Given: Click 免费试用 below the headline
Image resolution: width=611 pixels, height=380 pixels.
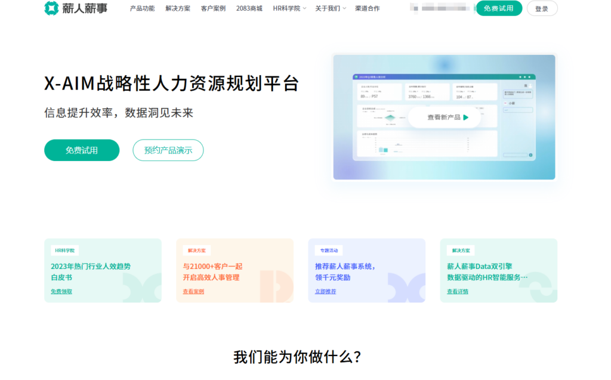Looking at the screenshot, I should 82,150.
